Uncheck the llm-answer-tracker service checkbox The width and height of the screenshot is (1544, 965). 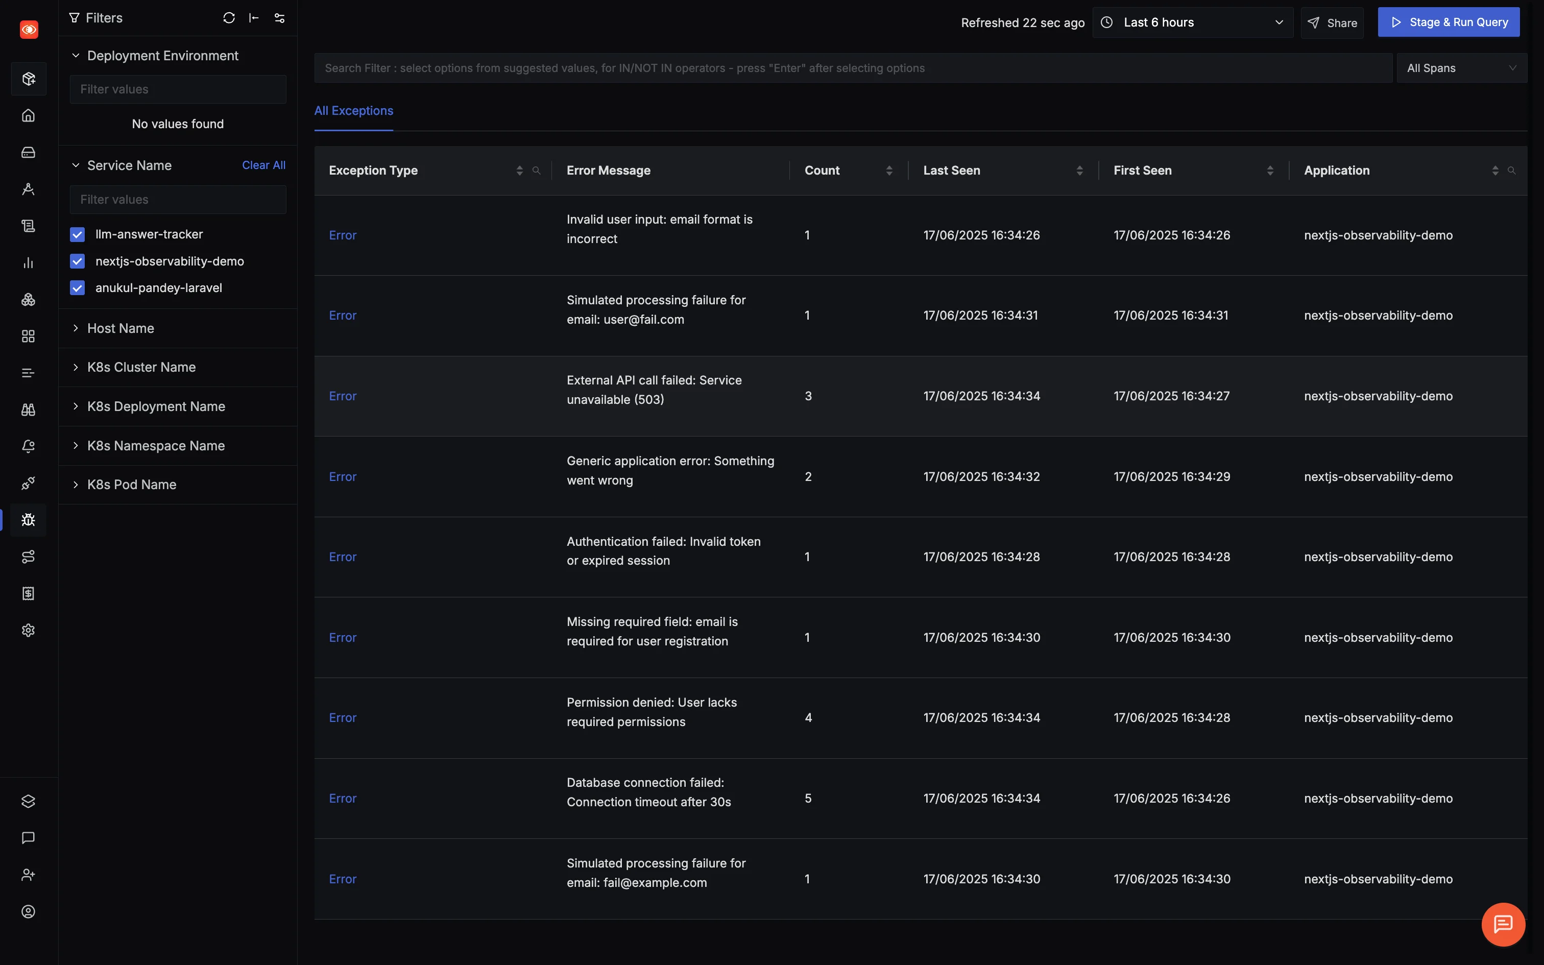coord(77,234)
